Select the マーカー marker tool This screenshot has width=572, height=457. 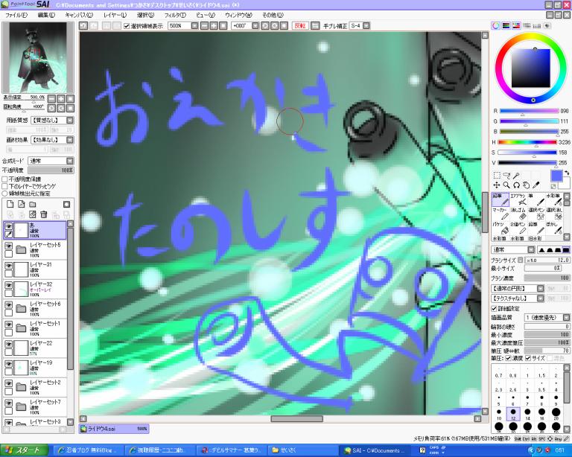point(500,214)
